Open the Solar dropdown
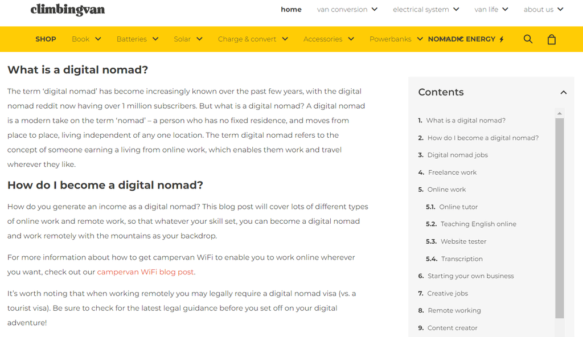The height and width of the screenshot is (337, 583). (x=188, y=39)
